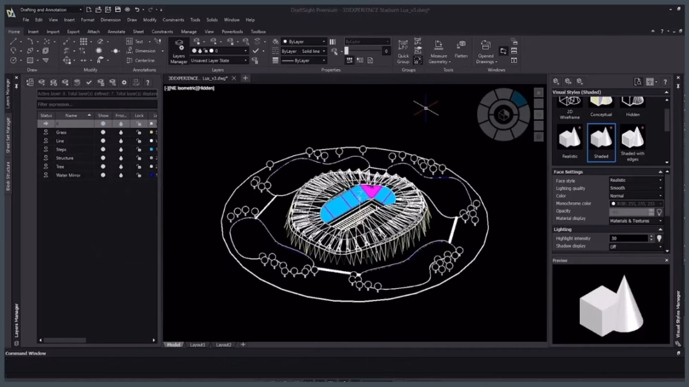The image size is (689, 387).
Task: Open the Unsaved Layer State dropdown
Action: click(219, 60)
